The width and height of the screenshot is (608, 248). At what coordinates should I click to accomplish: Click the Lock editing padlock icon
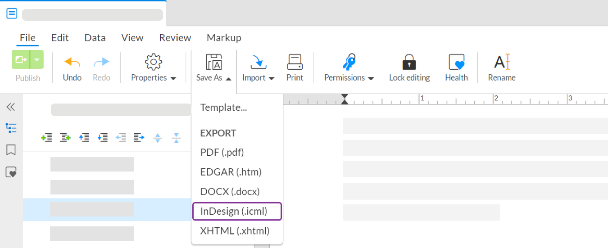(x=409, y=62)
